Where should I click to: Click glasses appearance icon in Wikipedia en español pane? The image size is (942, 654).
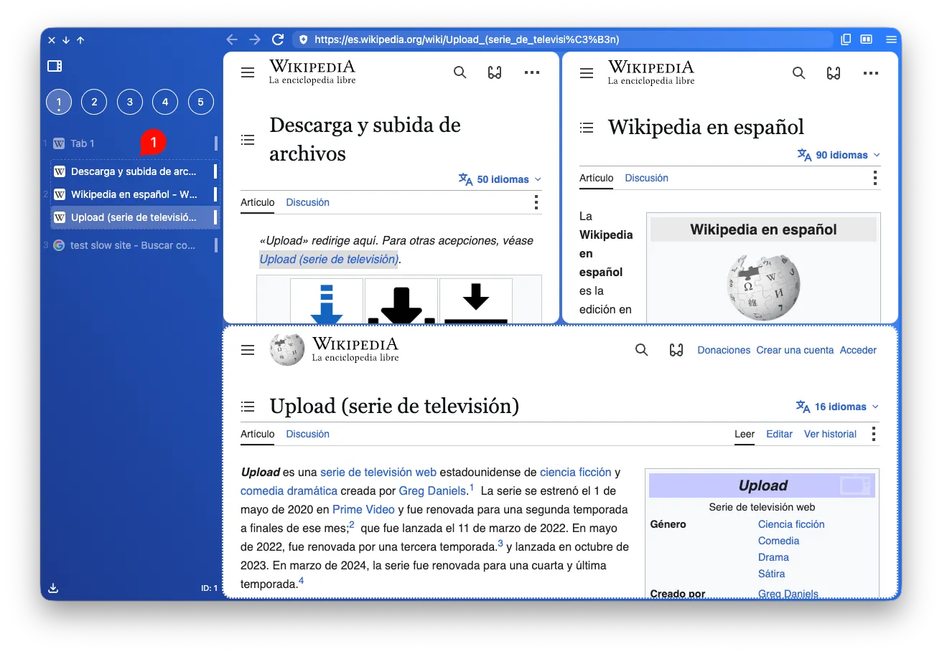pyautogui.click(x=834, y=72)
